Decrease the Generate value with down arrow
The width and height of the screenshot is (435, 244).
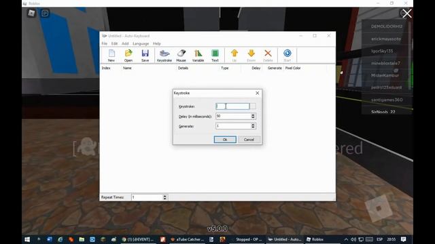(x=253, y=127)
